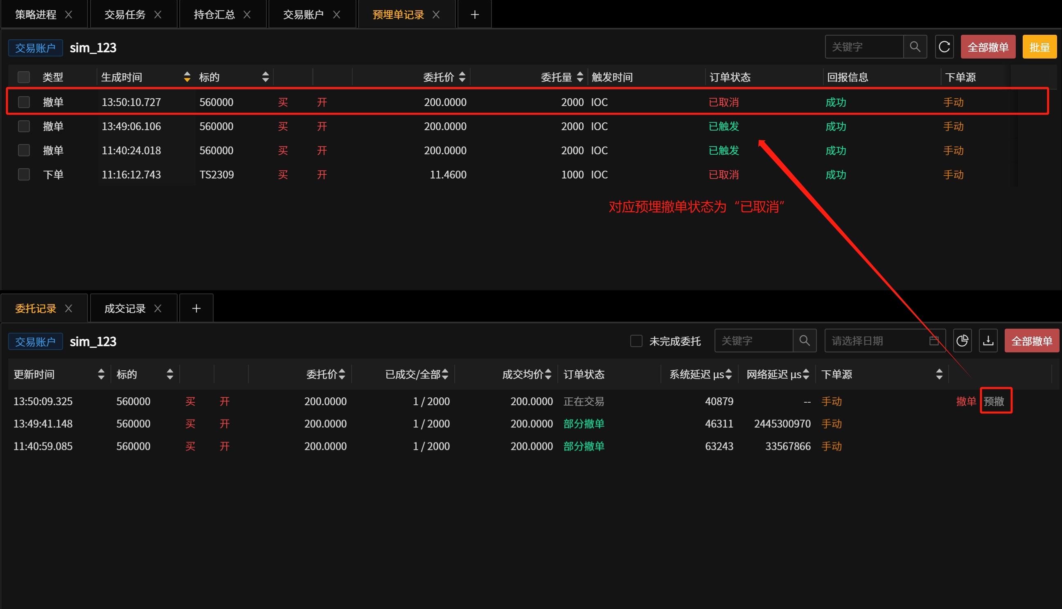1062x609 pixels.
Task: Sort by 系统延迟 μs column
Action: pos(728,374)
